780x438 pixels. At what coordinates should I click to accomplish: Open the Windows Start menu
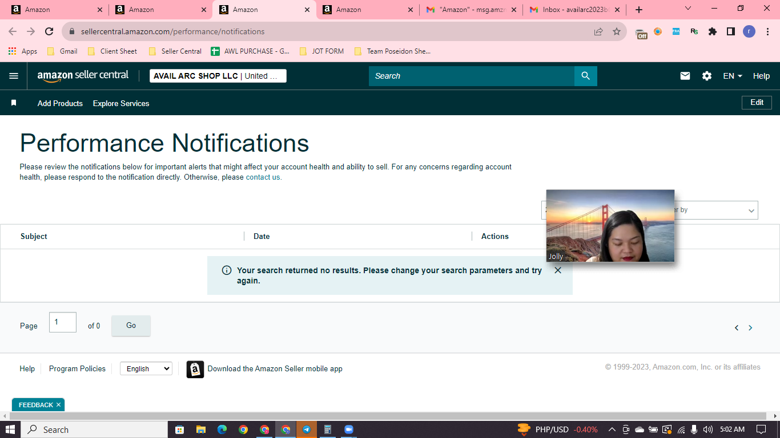[10, 429]
